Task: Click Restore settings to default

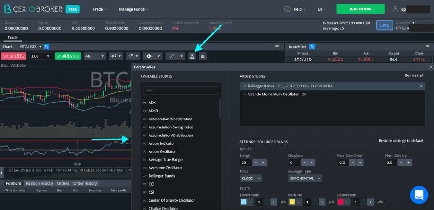Action: pyautogui.click(x=401, y=141)
